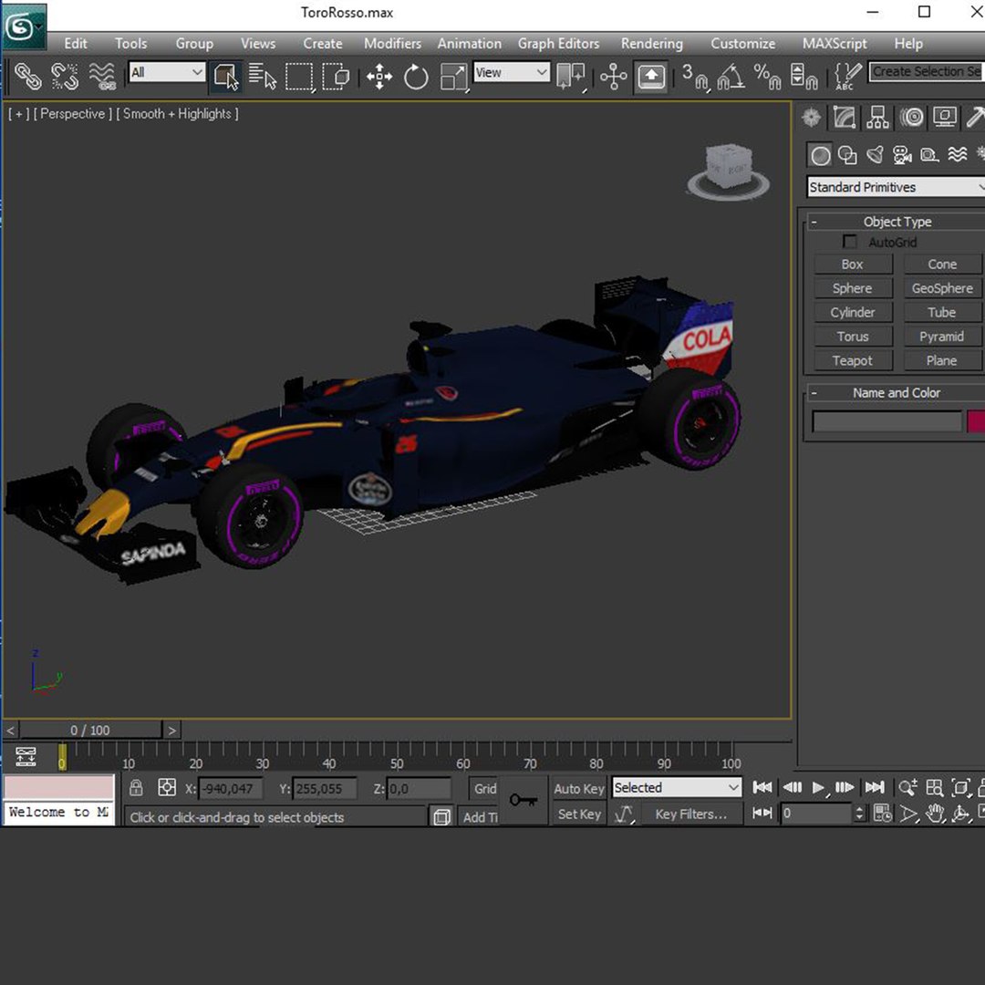Click the time slider showing 0 / 100
985x985 pixels.
point(90,730)
